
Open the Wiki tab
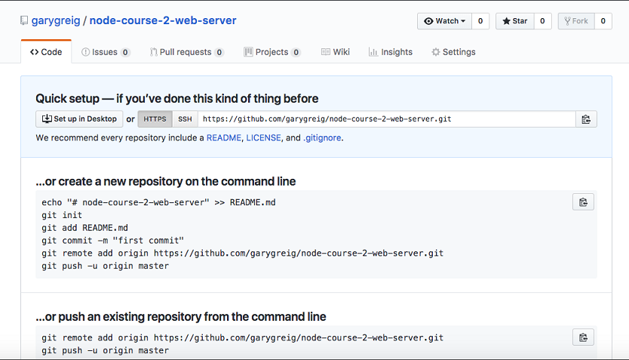(336, 52)
